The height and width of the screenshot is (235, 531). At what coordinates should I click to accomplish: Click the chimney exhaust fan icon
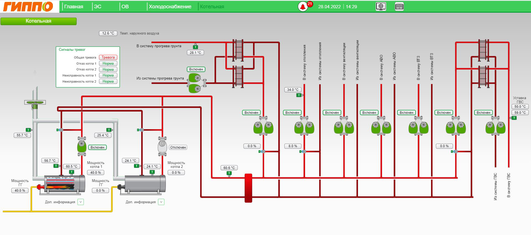[x=35, y=102]
